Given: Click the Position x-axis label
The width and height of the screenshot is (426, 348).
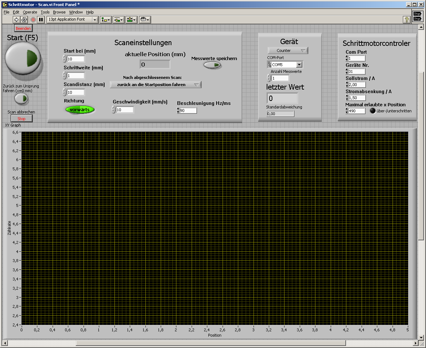Looking at the screenshot, I should pos(215,335).
